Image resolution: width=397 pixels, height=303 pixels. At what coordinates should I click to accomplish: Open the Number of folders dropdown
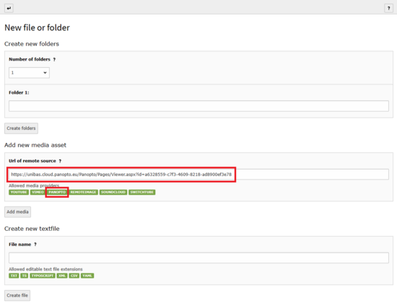coord(29,73)
